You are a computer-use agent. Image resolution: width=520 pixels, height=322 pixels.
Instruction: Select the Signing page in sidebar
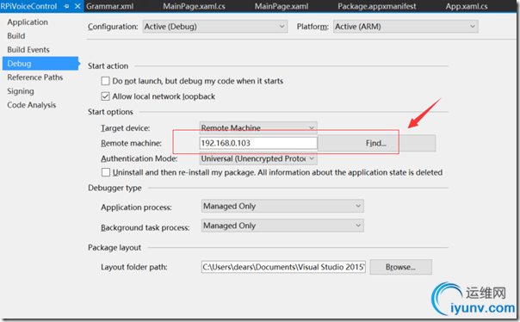(21, 91)
